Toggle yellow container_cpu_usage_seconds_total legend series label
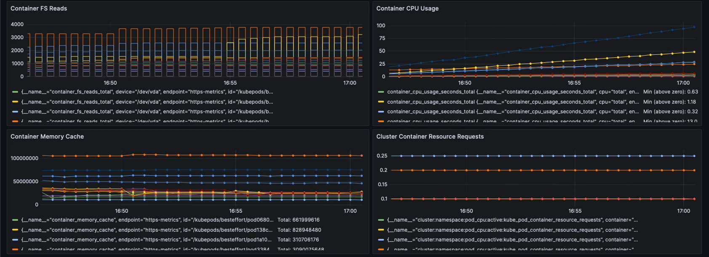This screenshot has height=257, width=709. [x=513, y=102]
